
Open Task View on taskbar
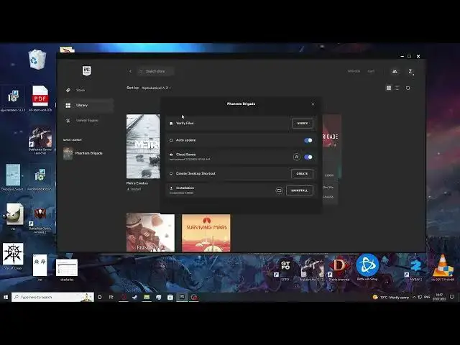(x=111, y=297)
